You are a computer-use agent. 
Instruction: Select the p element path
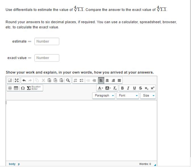pos(19,164)
